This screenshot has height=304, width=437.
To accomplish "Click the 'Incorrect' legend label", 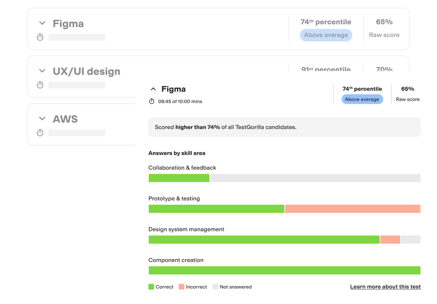I will pyautogui.click(x=196, y=287).
